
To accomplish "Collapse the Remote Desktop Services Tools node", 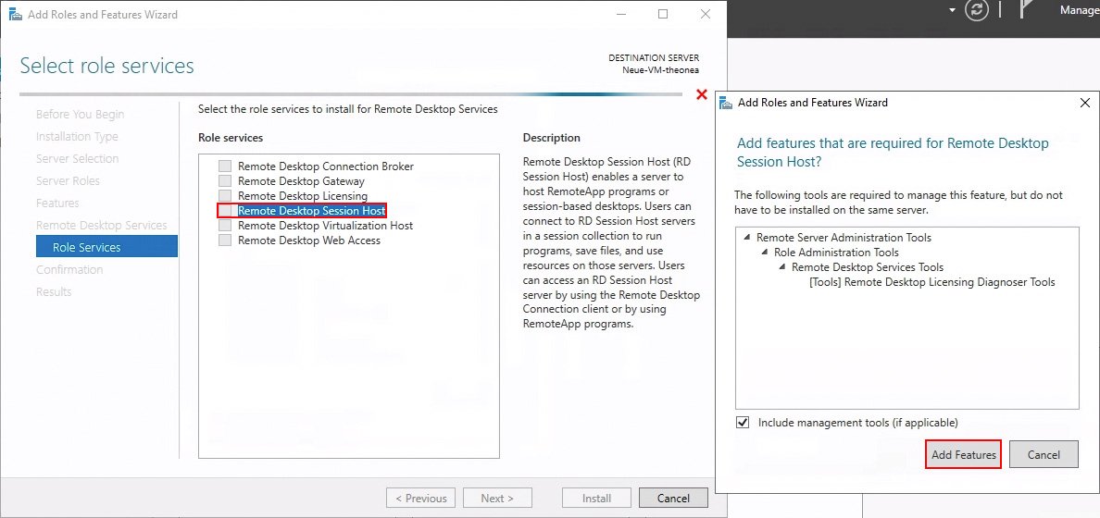I will point(781,267).
